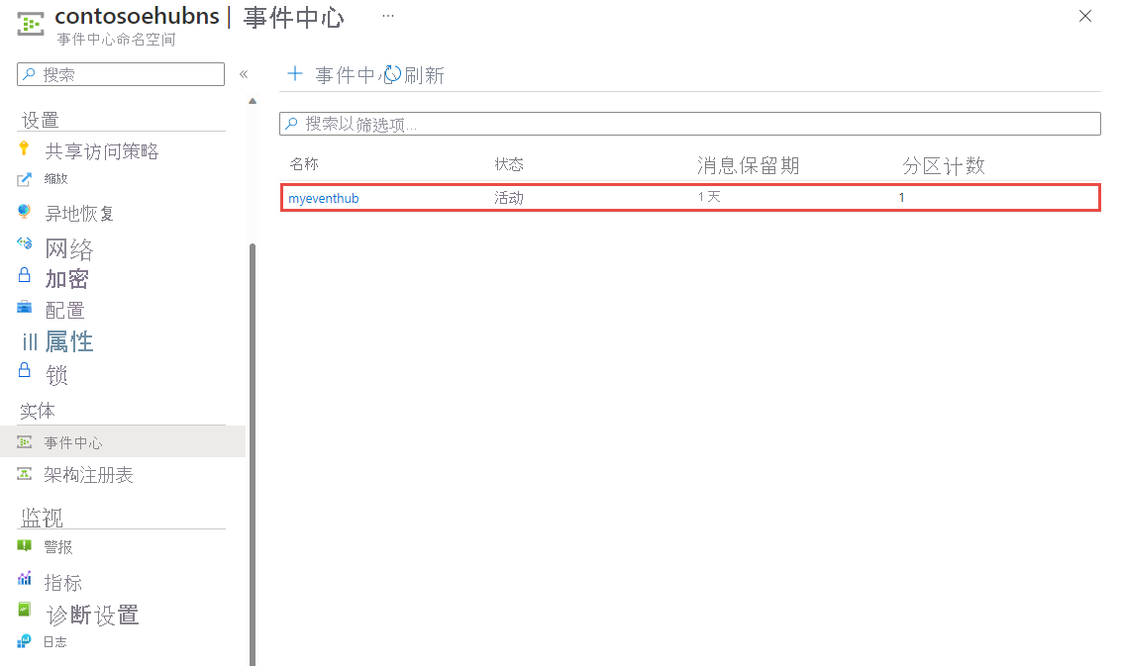Click the 1 天 retention cell

[x=709, y=197]
